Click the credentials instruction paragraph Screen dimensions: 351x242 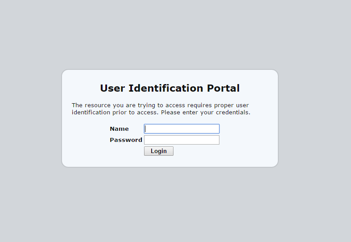(x=161, y=109)
